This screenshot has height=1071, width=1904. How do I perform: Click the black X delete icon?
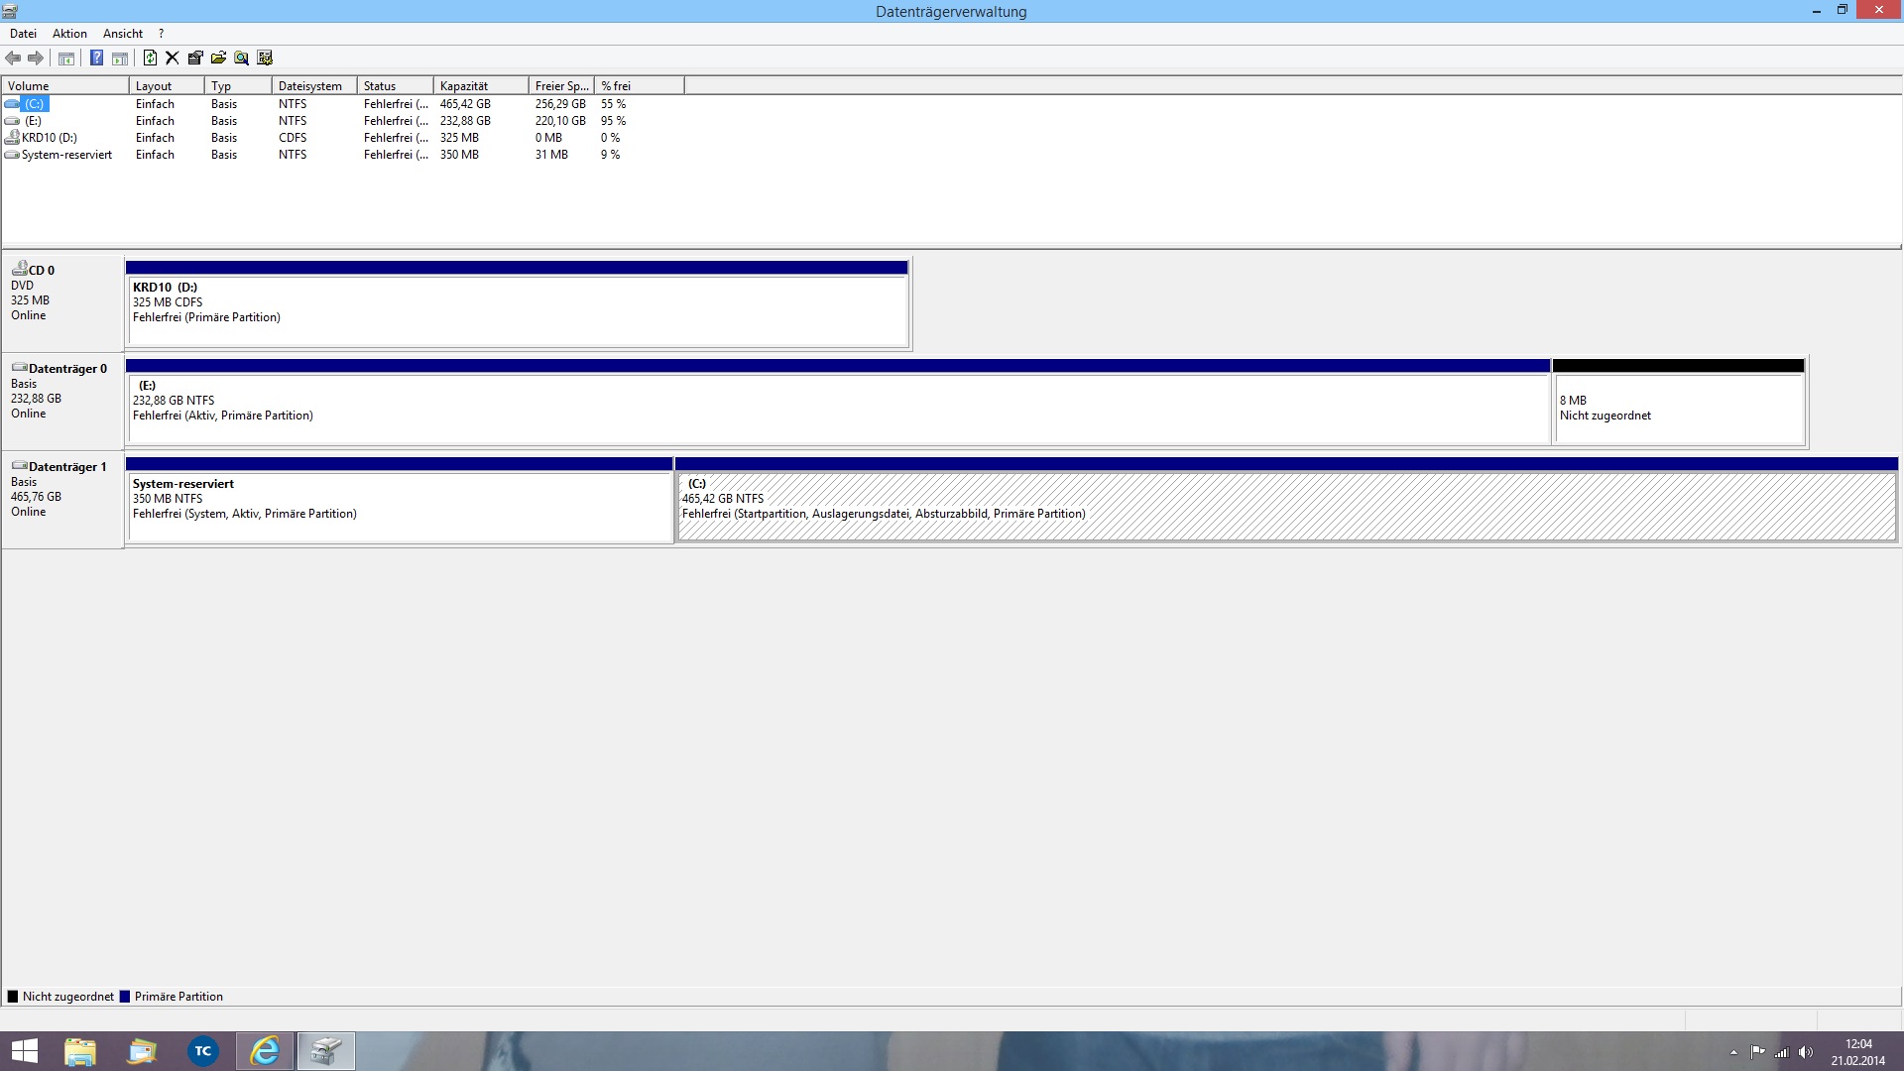point(172,59)
